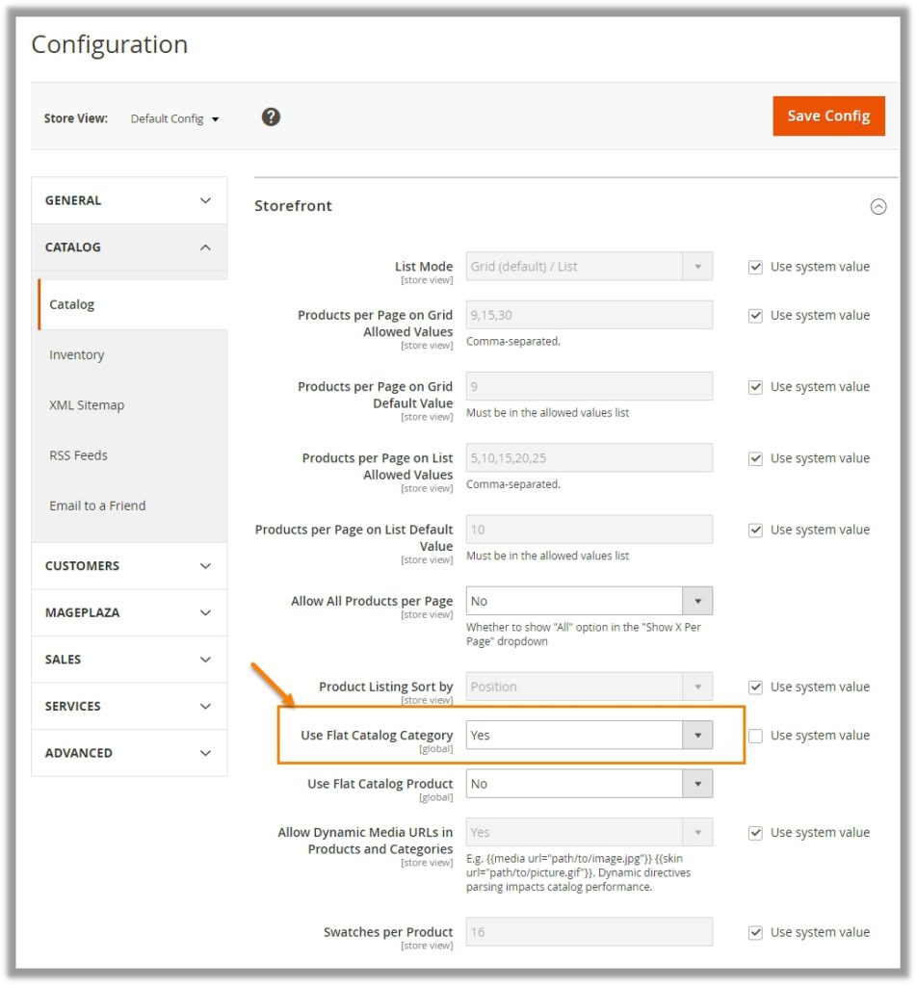Uncheck Use system value for Product Listing Sort by

(755, 687)
